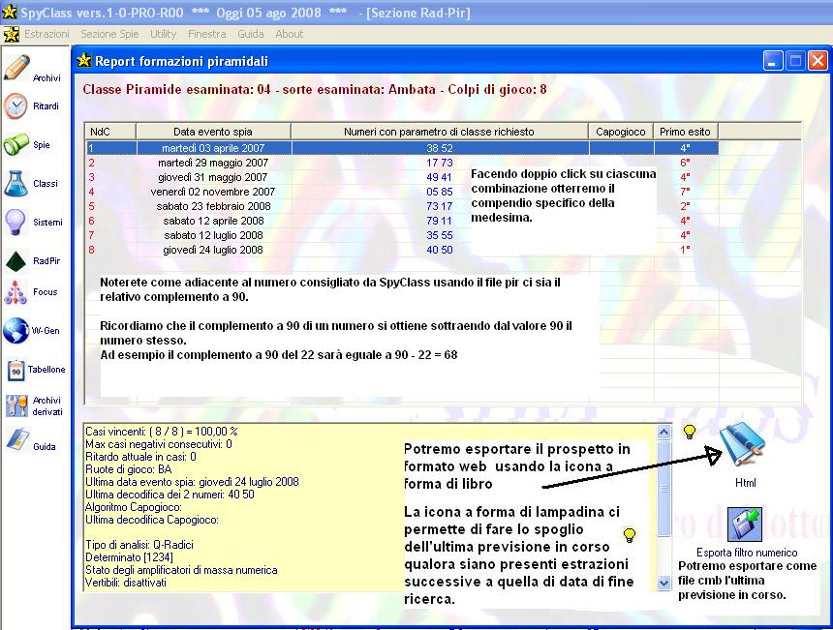Viewport: 833px width, 630px height.
Task: Click Primo esito value 7° in row 4
Action: [686, 192]
